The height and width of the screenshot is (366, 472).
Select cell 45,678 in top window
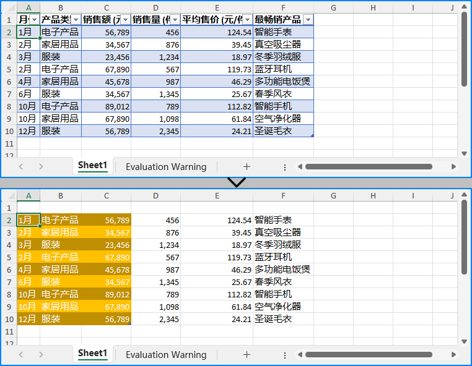point(107,82)
